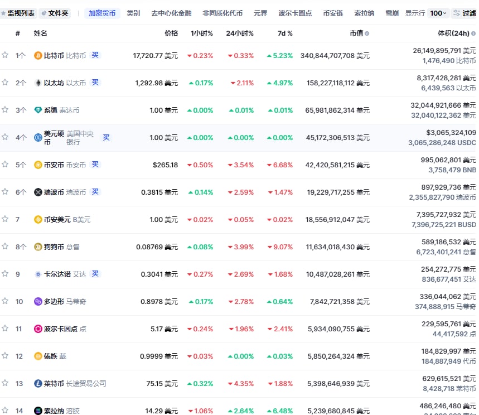Toggle watchlist star for 多边形 row
479x415 pixels.
(x=5, y=301)
